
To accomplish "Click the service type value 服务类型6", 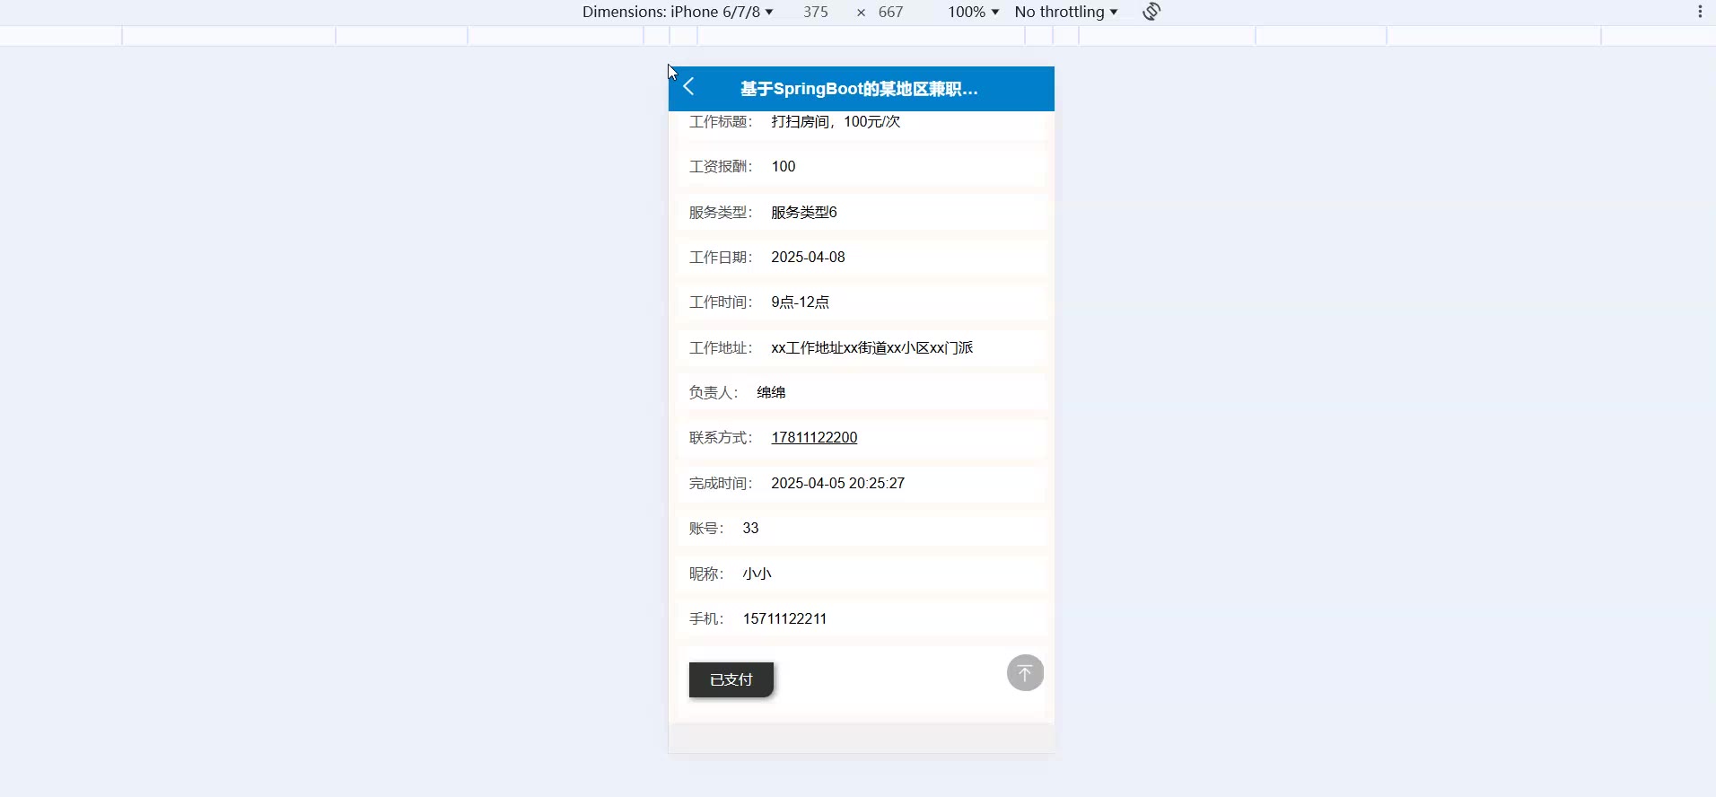I will point(804,212).
